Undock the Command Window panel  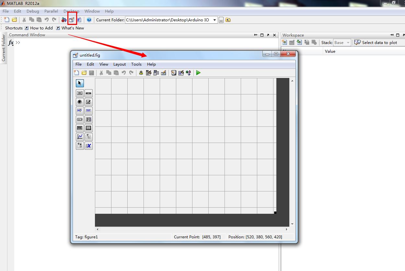point(268,35)
